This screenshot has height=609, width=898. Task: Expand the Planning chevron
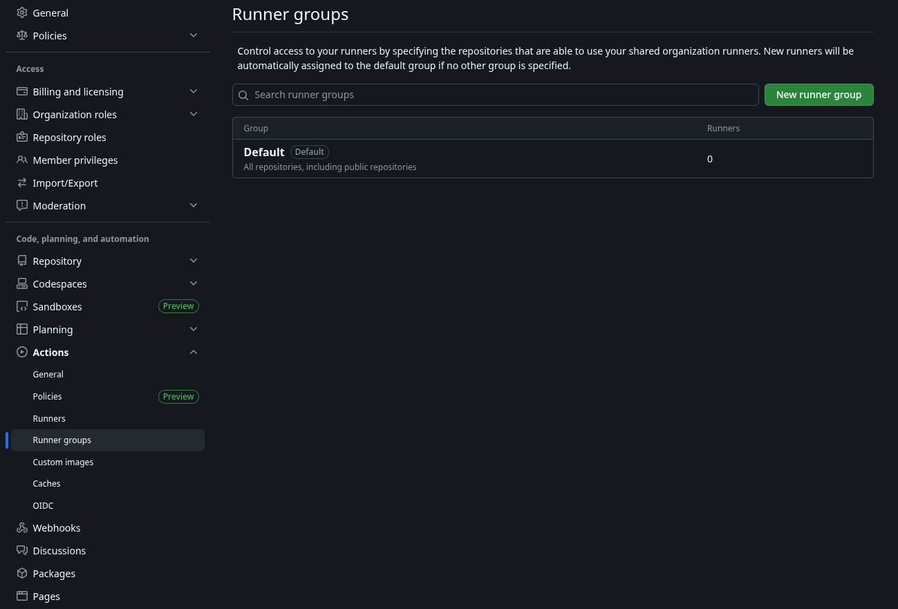[x=194, y=329]
